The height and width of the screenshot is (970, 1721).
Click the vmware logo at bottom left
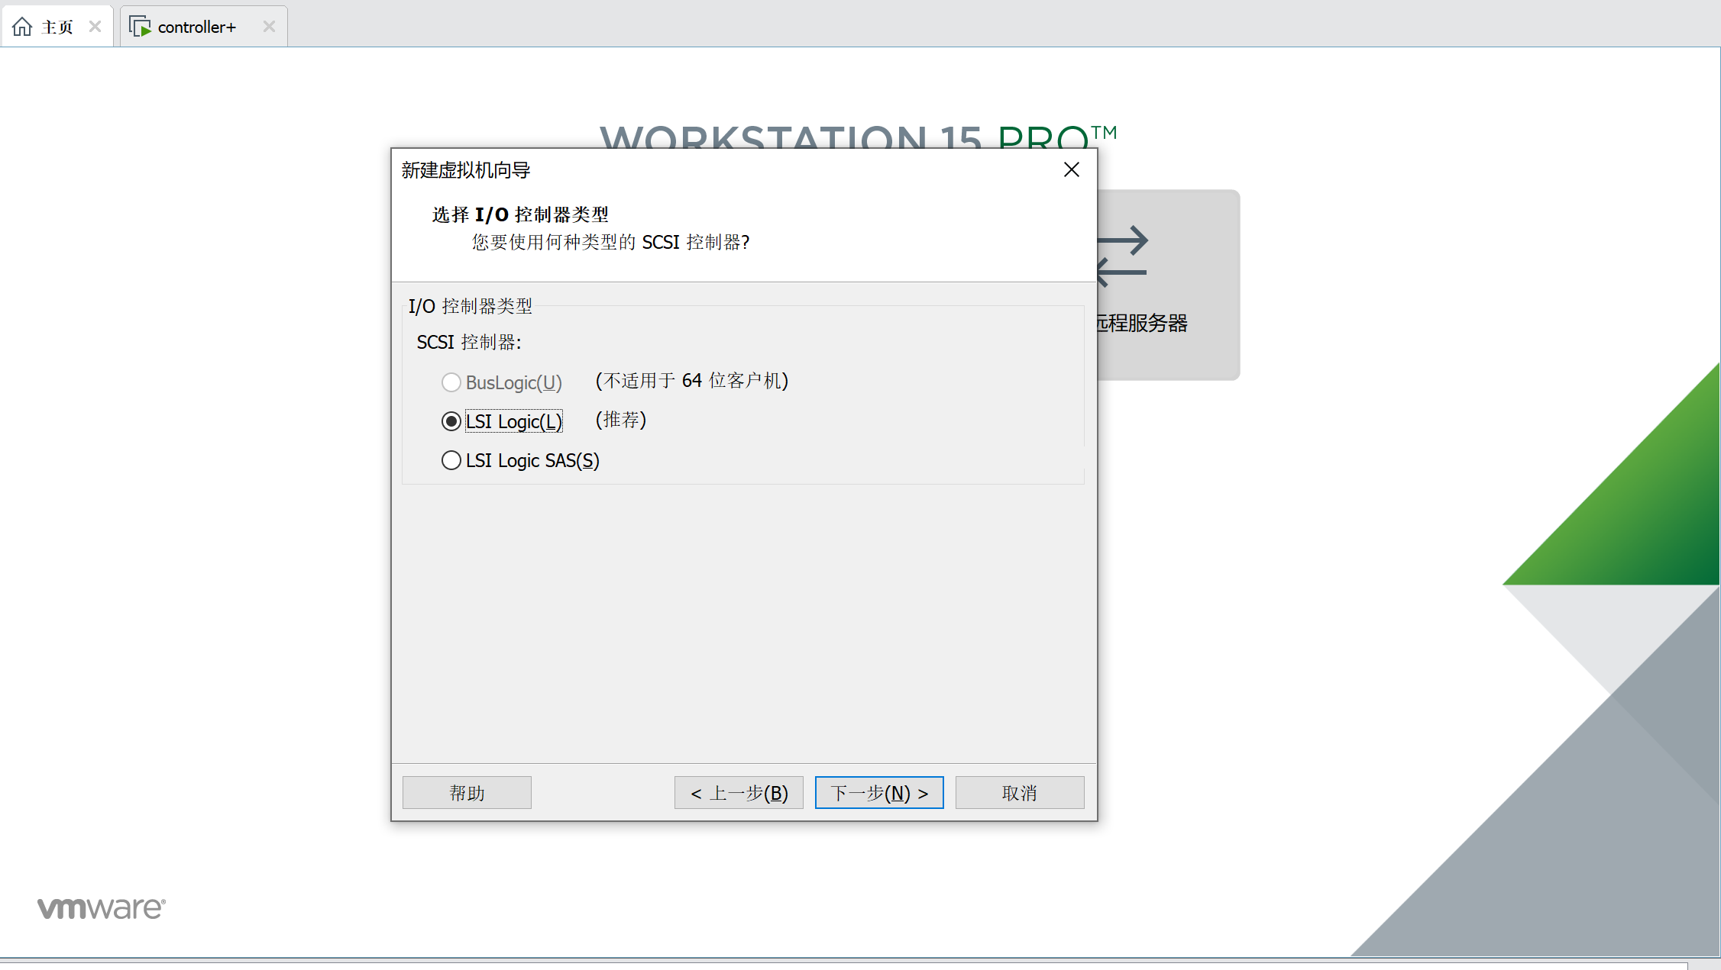102,907
